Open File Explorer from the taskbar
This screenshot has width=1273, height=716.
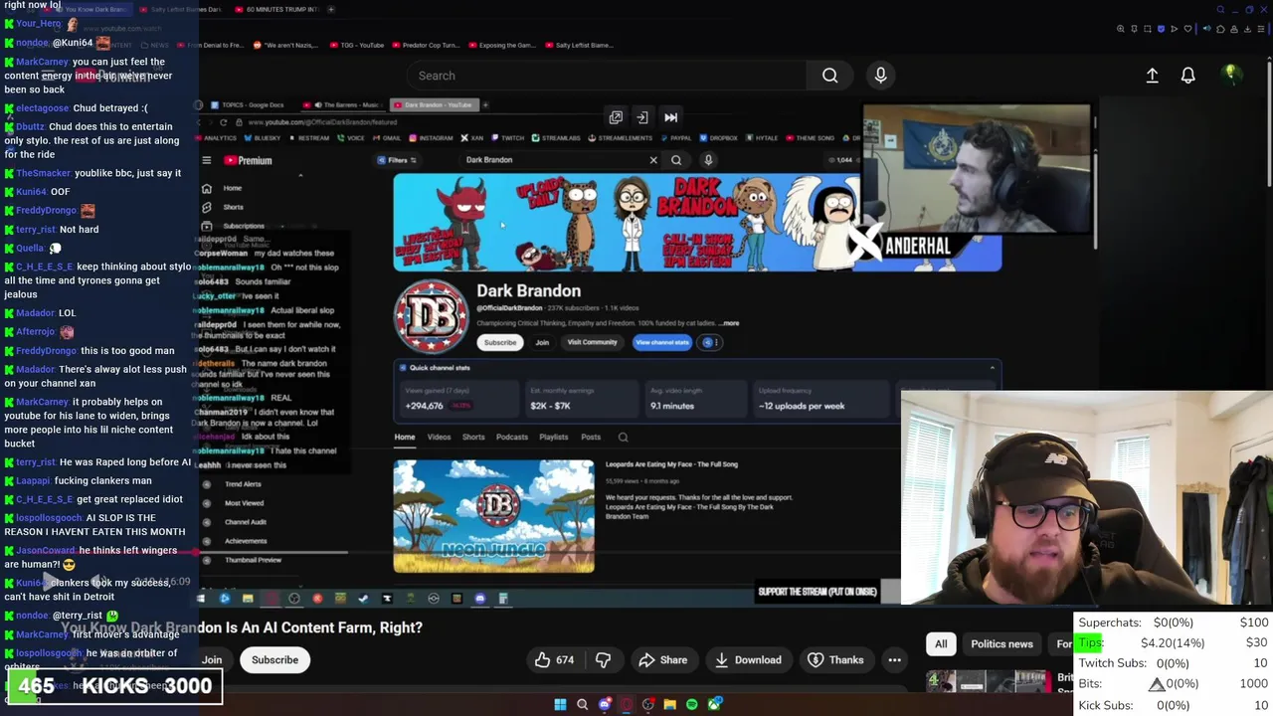pyautogui.click(x=669, y=705)
